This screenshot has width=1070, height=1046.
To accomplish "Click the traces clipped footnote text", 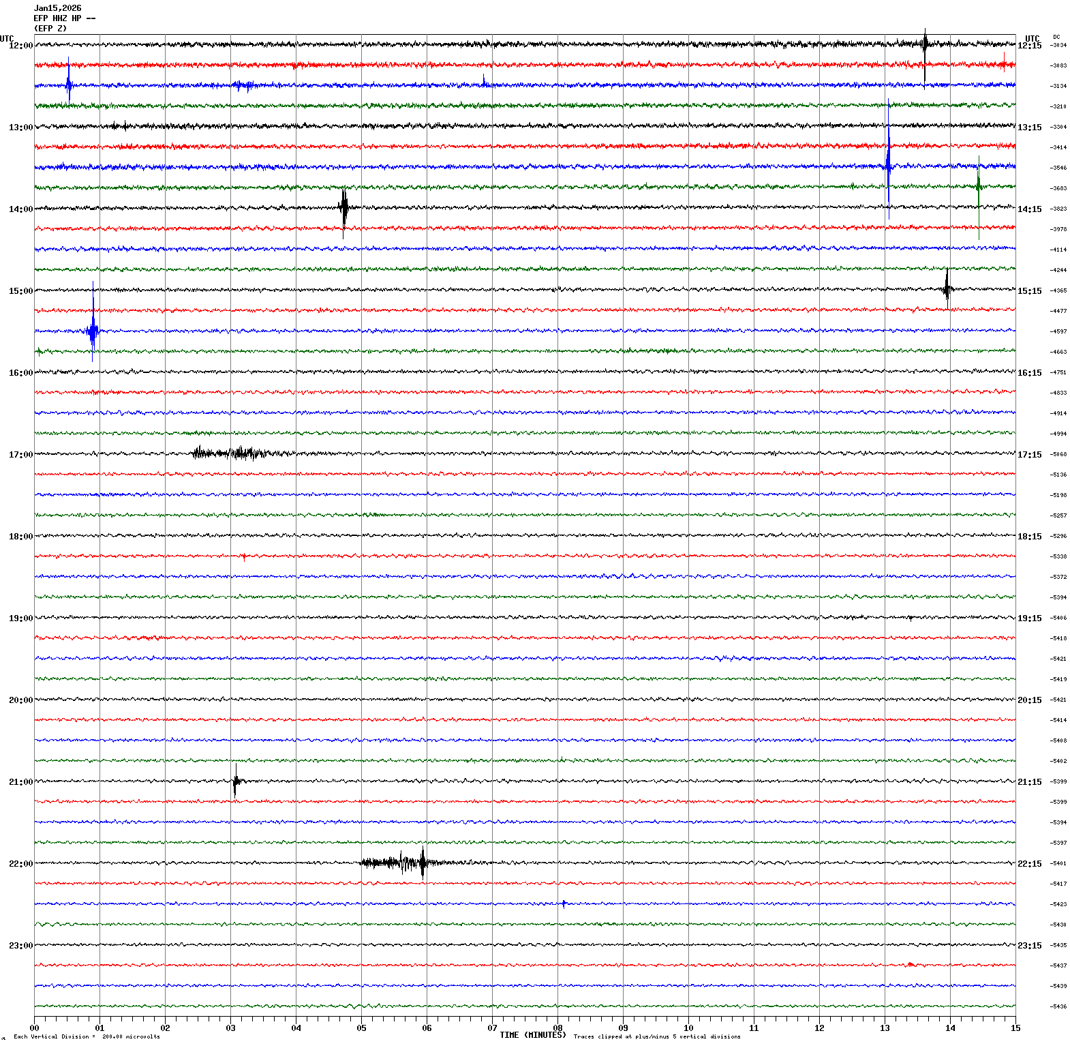I will tap(656, 1036).
